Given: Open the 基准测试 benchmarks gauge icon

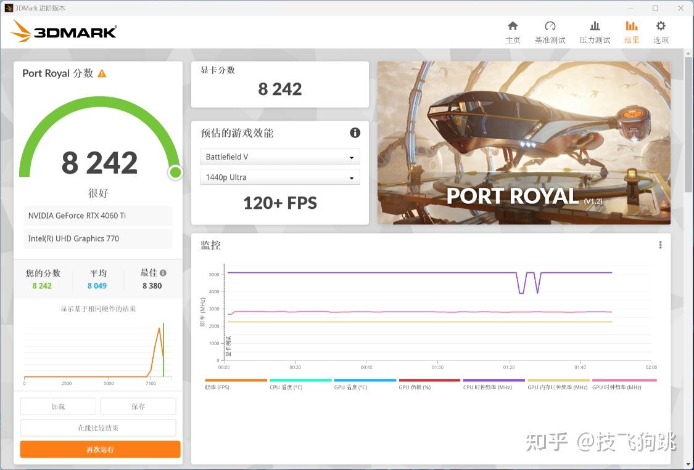Looking at the screenshot, I should 550,26.
